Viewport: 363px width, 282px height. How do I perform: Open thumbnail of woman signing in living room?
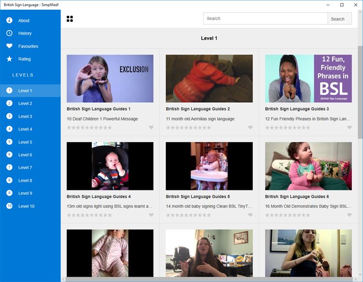[209, 253]
